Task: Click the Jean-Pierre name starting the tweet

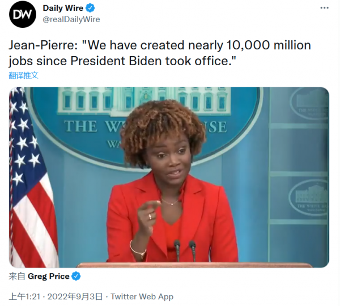Action: pos(43,45)
